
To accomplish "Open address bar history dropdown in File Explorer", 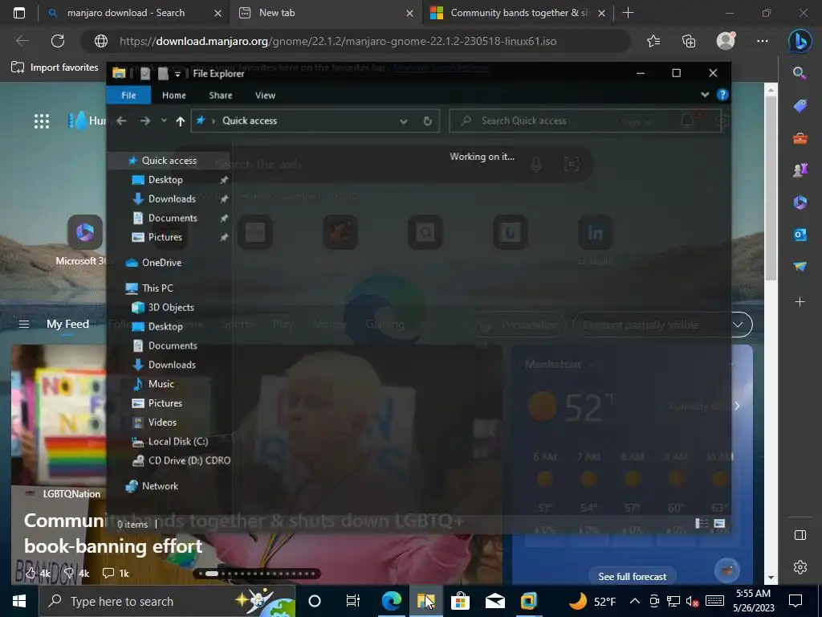I will 403,121.
